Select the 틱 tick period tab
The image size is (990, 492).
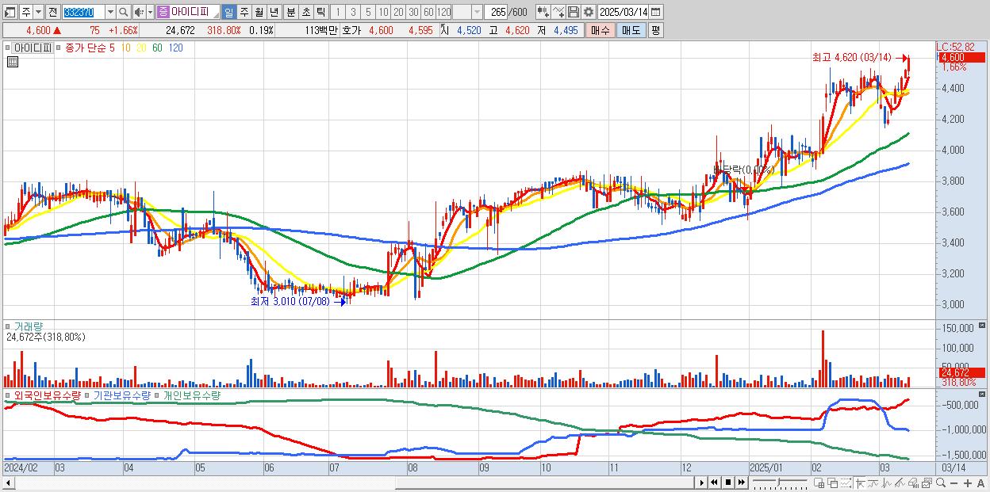click(320, 12)
